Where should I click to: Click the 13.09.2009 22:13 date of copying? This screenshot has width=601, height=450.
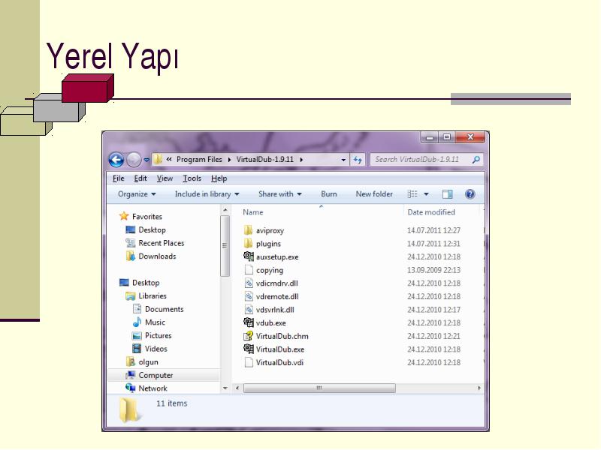(x=433, y=270)
